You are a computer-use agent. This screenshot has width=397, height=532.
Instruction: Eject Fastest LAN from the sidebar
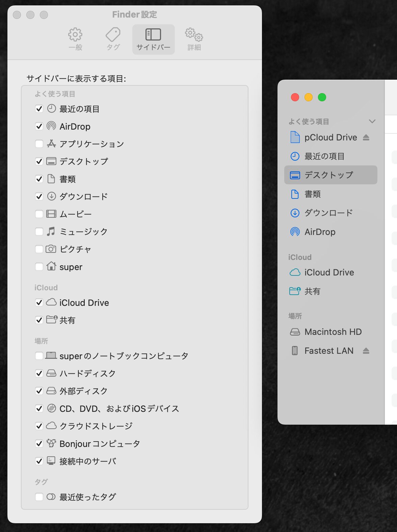366,351
